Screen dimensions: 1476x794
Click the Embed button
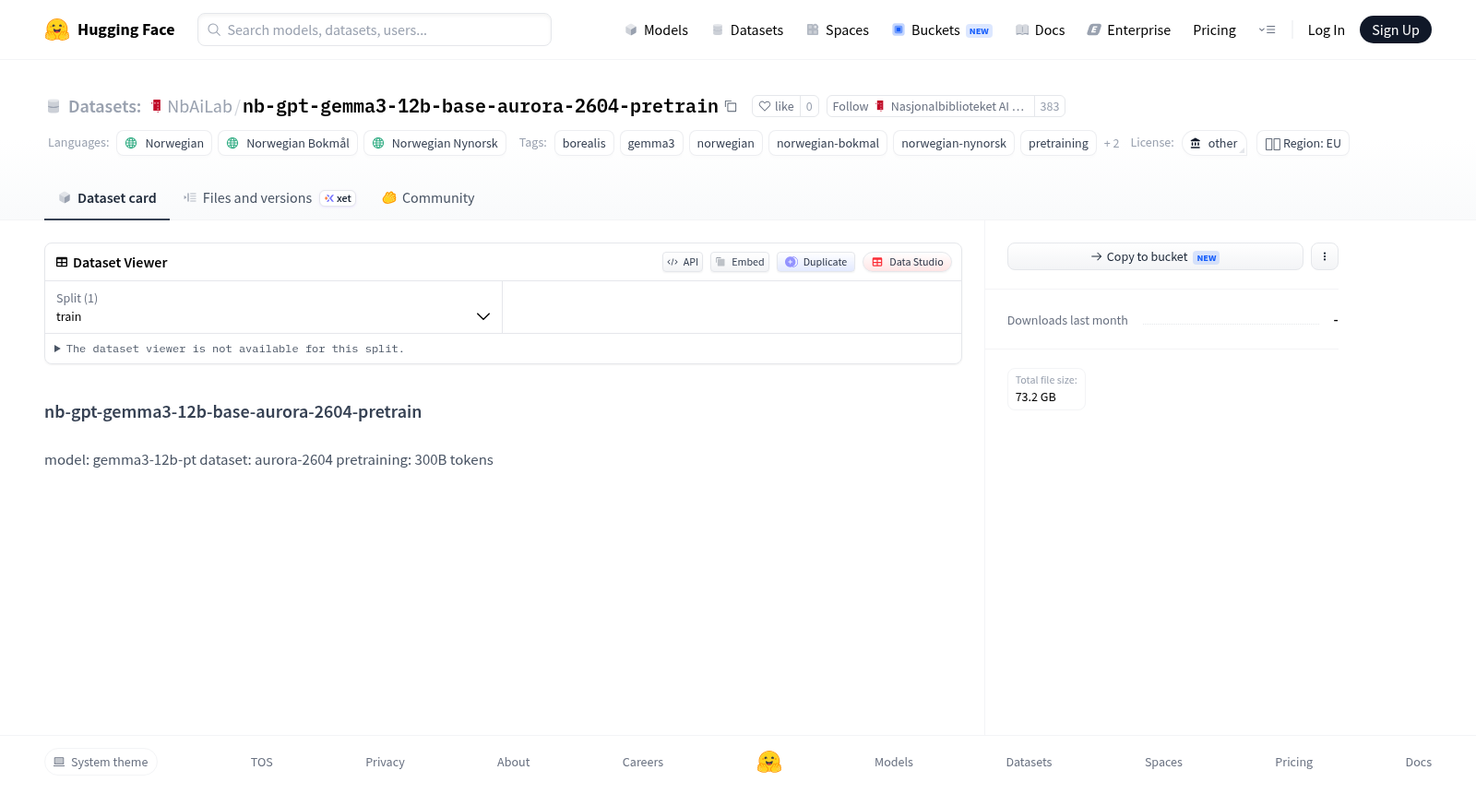pyautogui.click(x=740, y=262)
